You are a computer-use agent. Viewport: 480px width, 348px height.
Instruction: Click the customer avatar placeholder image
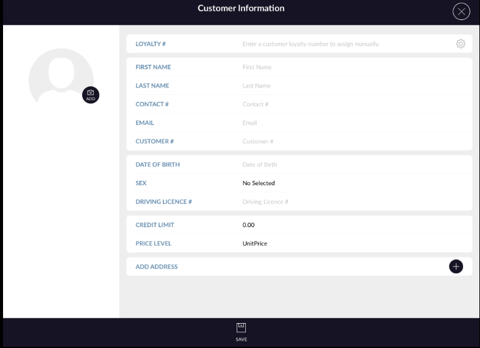click(x=60, y=76)
